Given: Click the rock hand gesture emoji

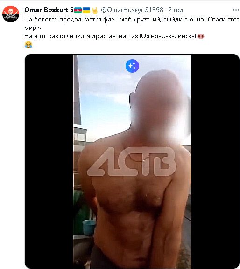Looking at the screenshot, I should pos(95,10).
